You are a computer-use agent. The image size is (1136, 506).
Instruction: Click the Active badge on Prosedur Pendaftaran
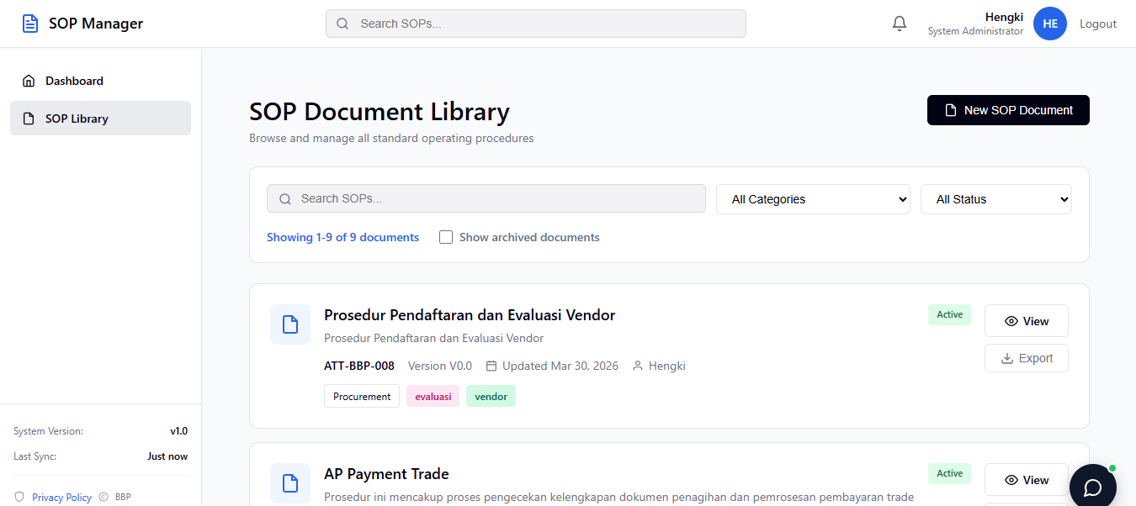(949, 314)
